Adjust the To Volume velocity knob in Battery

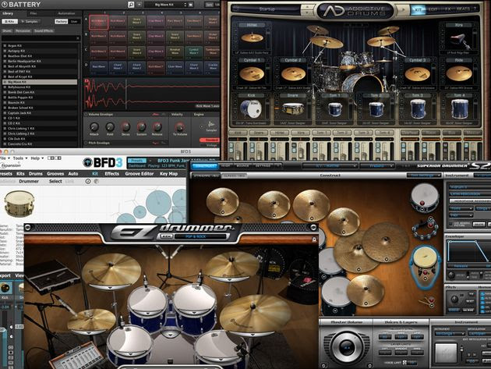click(180, 127)
